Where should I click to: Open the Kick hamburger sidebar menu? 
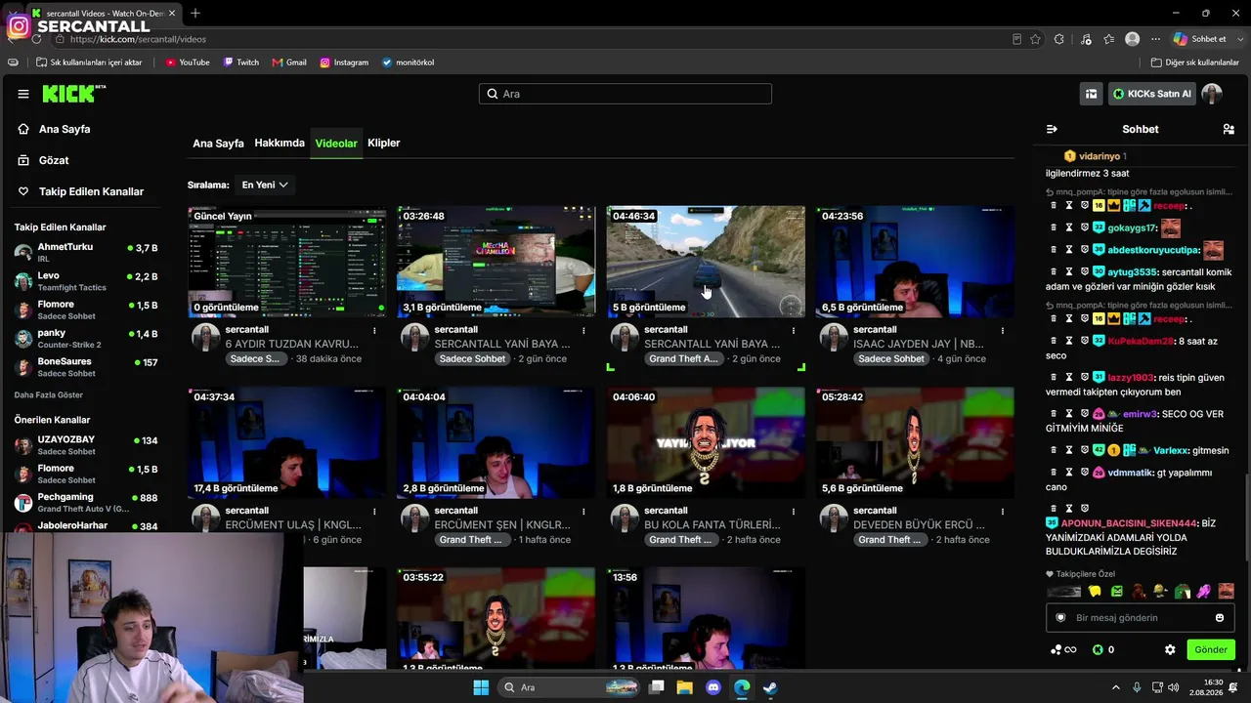(x=23, y=94)
